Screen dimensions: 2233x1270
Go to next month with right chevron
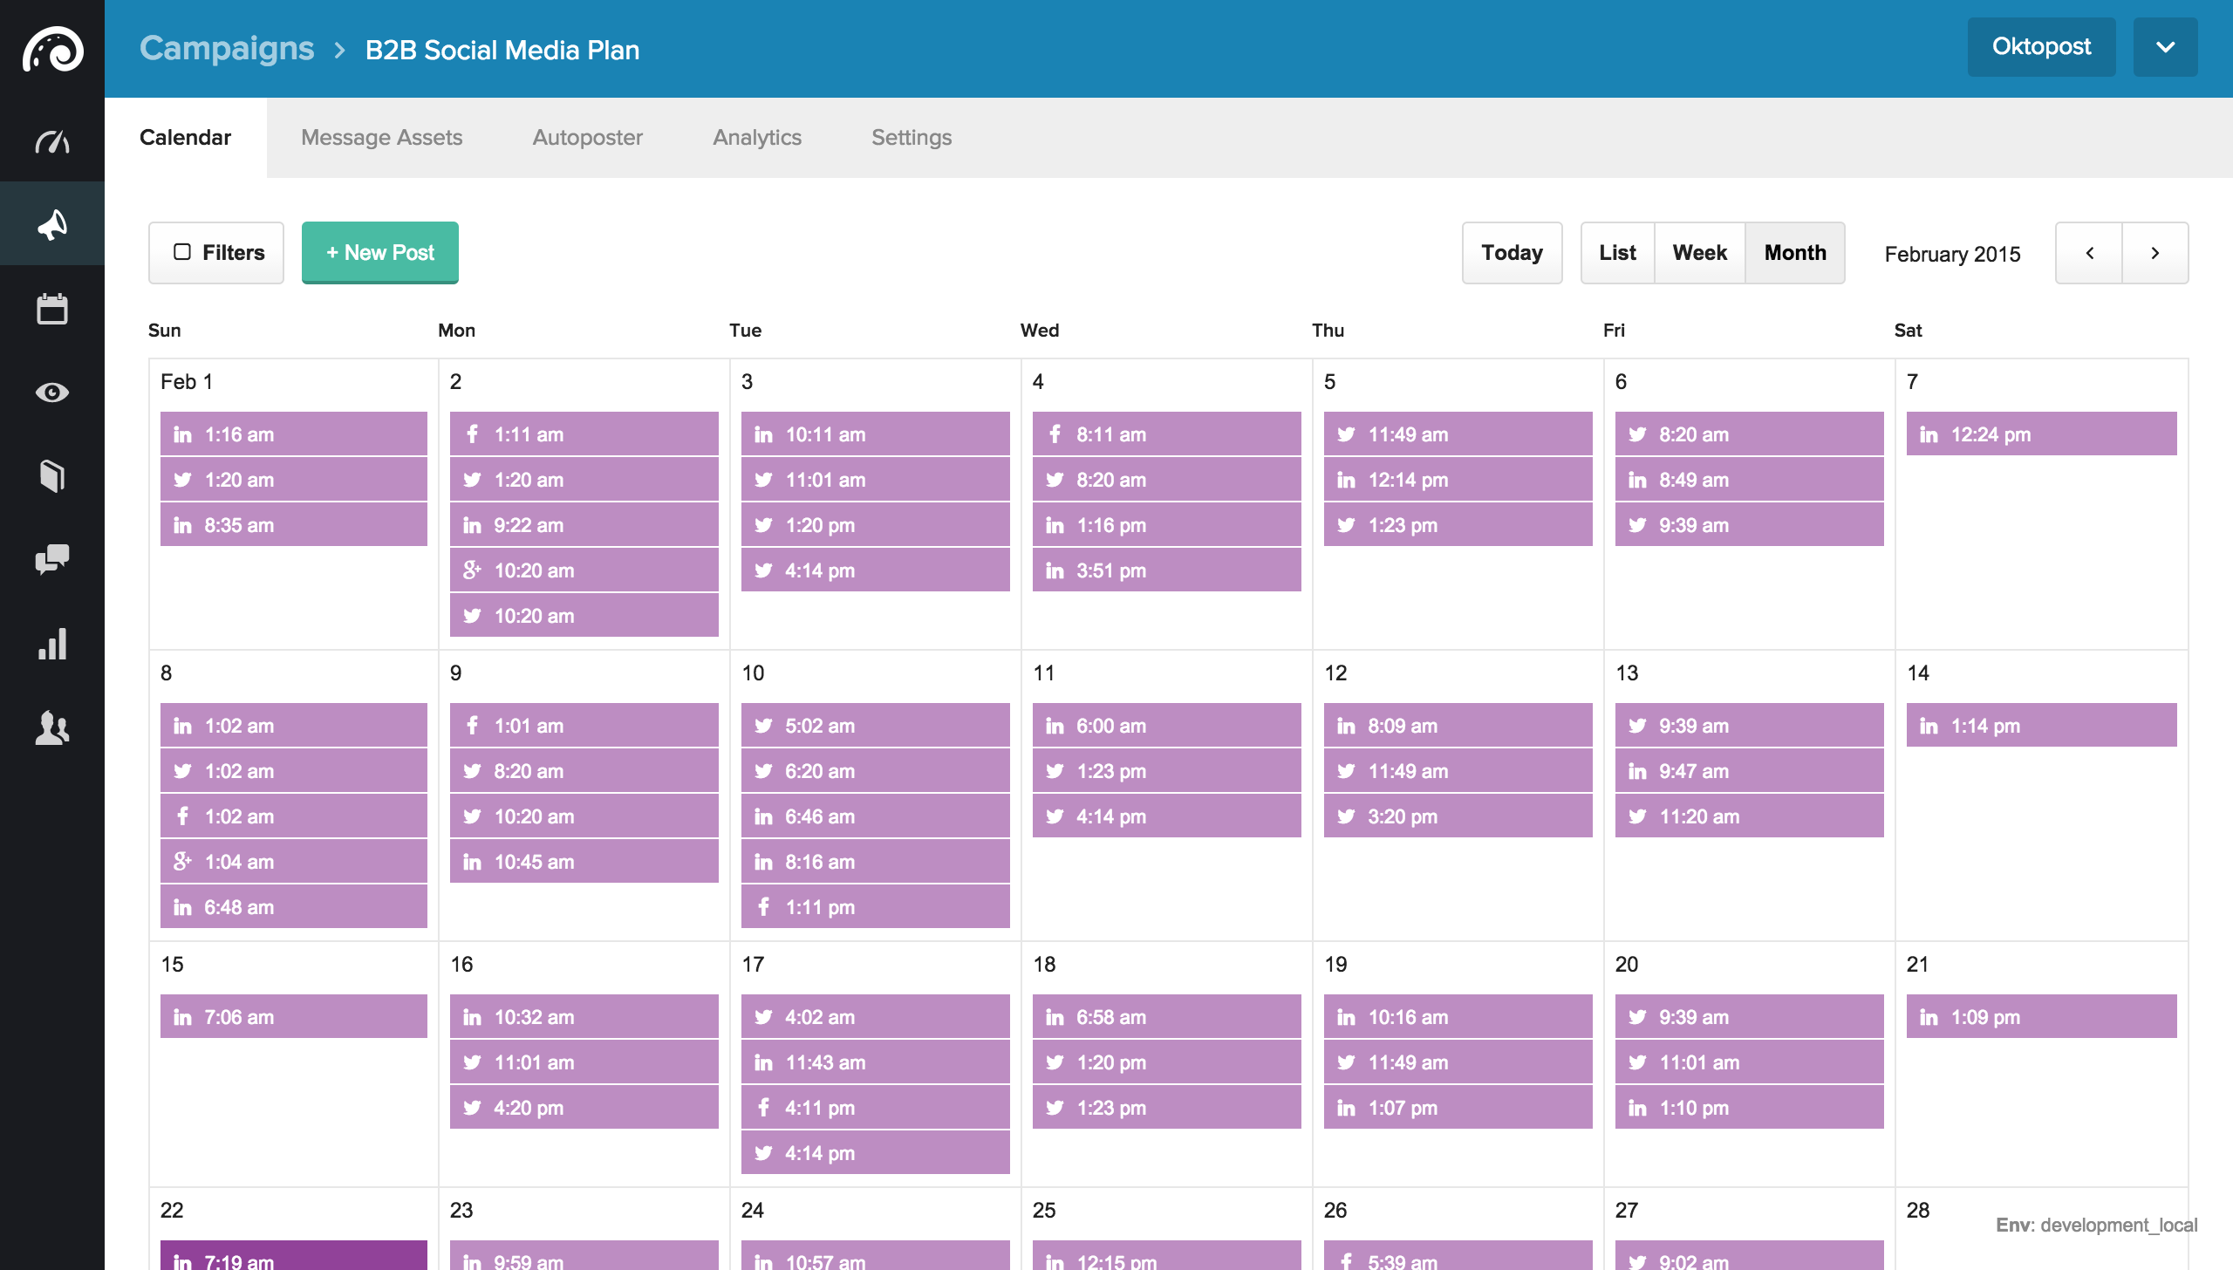pos(2154,253)
